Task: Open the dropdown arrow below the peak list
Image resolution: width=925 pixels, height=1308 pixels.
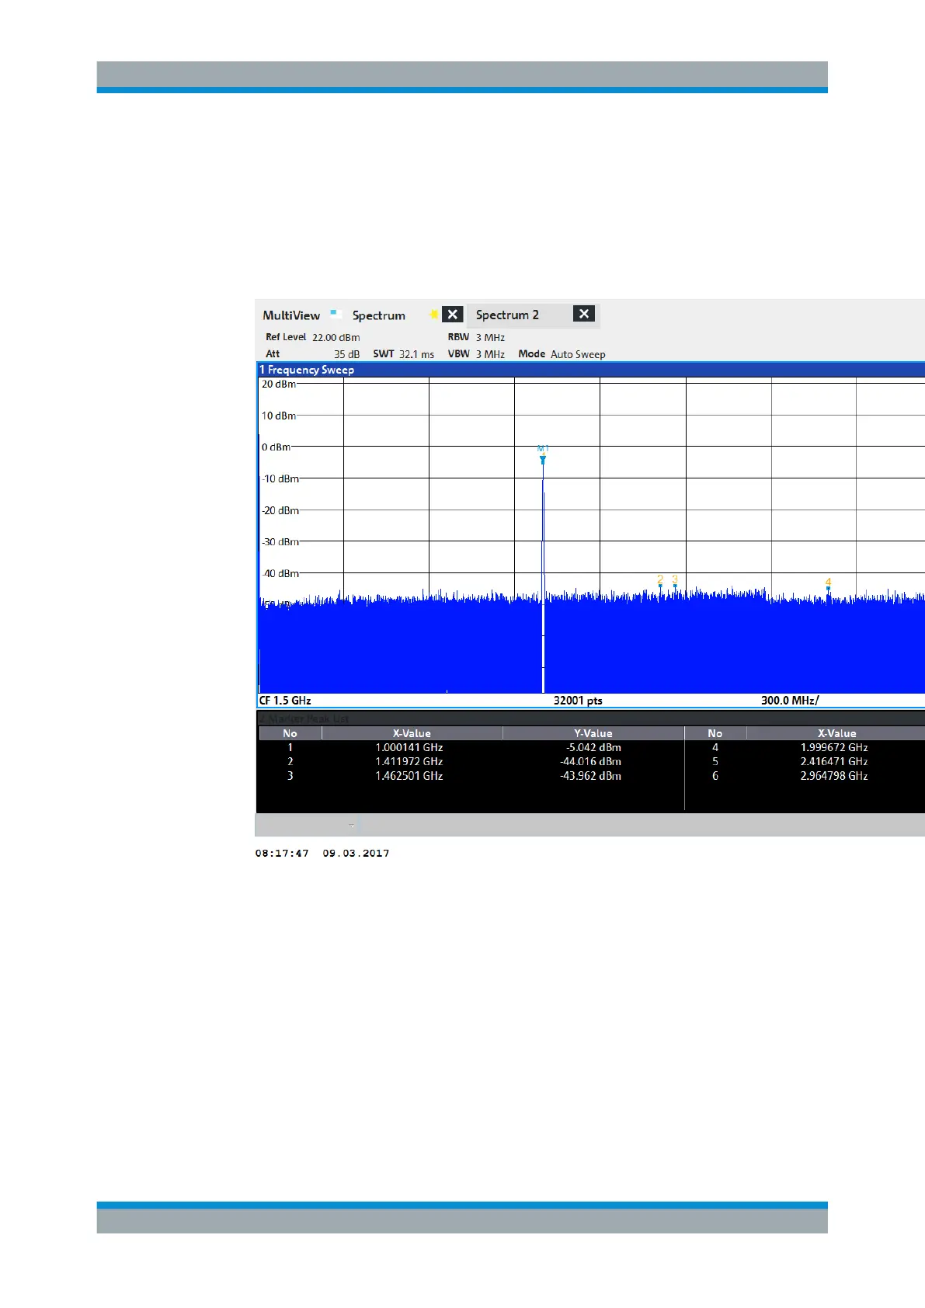Action: [351, 826]
